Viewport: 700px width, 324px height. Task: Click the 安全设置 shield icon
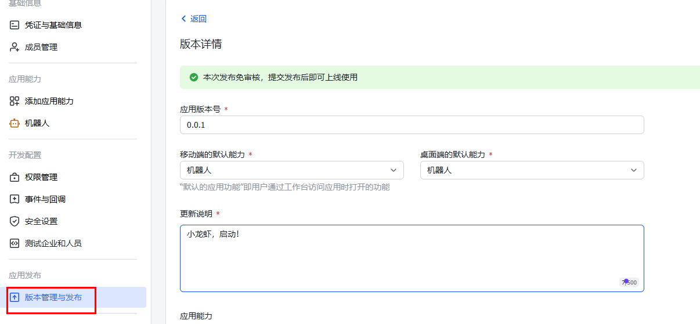point(15,221)
